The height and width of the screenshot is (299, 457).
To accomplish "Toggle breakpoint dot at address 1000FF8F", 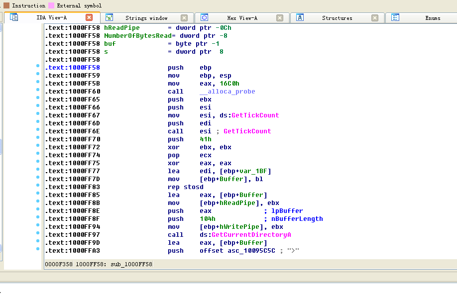I will pos(38,217).
